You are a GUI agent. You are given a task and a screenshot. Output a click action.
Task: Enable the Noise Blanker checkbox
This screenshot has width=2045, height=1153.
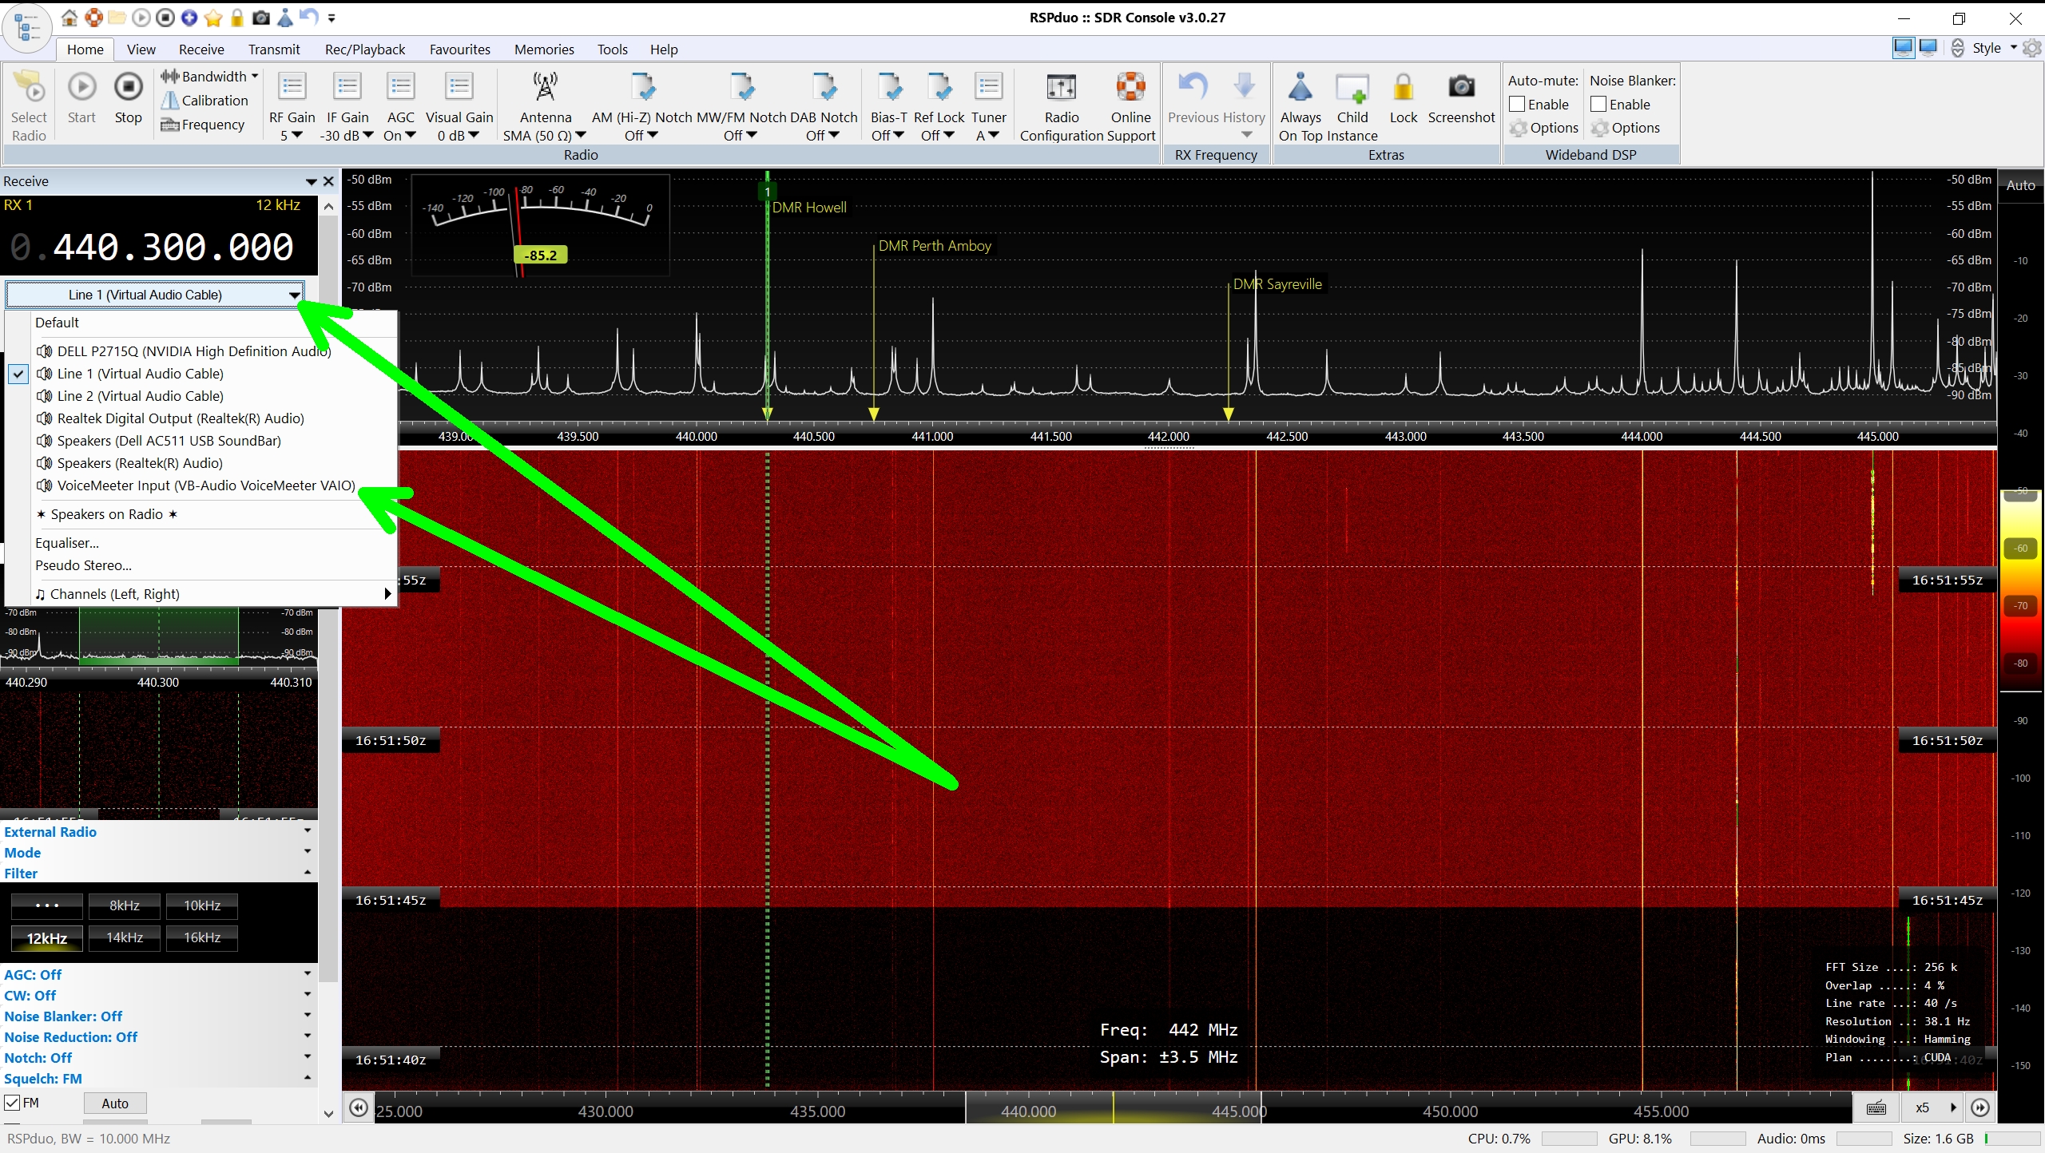(x=1598, y=104)
